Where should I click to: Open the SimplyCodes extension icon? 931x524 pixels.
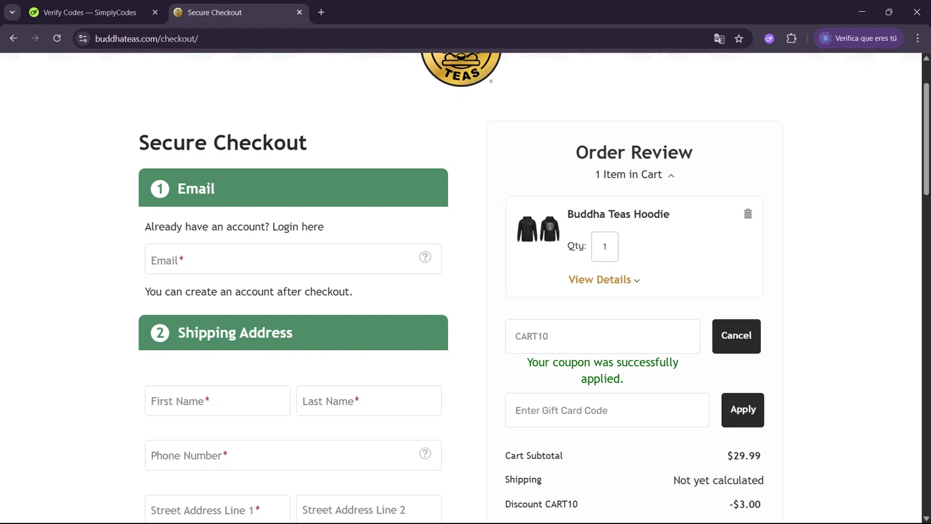click(769, 38)
